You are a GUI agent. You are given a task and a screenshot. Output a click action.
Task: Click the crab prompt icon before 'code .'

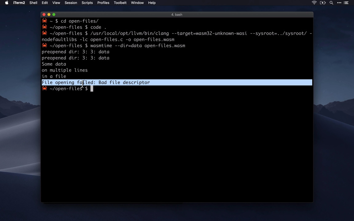click(x=45, y=27)
